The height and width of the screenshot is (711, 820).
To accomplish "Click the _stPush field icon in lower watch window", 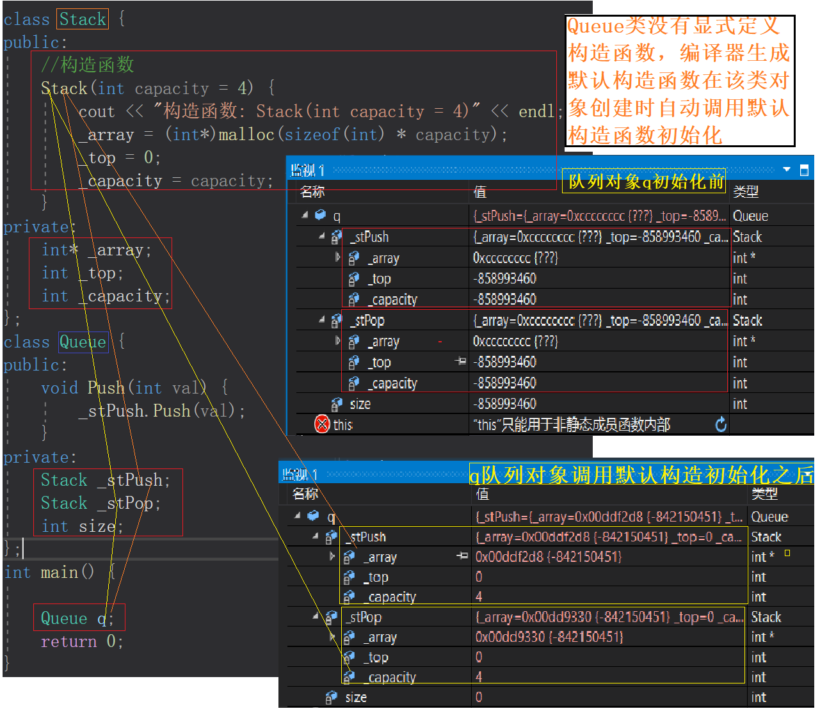I will (x=331, y=536).
